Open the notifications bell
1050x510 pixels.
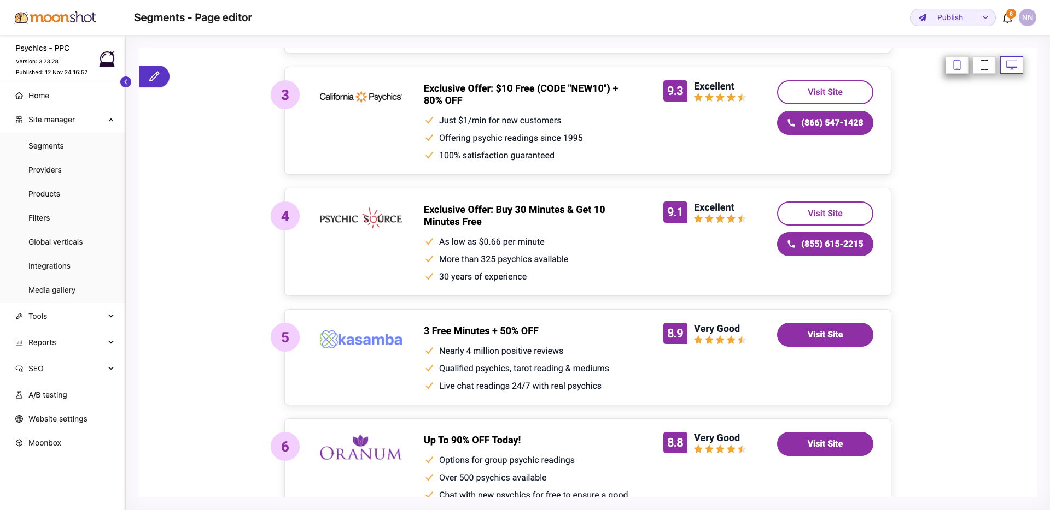click(1007, 18)
